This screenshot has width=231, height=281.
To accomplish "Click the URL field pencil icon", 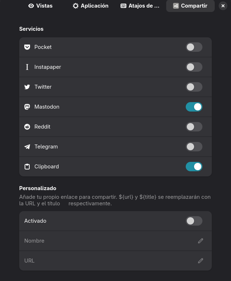I will pyautogui.click(x=201, y=261).
